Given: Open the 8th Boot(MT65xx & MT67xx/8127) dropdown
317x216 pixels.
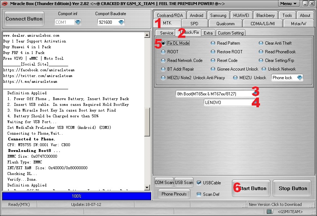Looking at the screenshot, I should click(x=256, y=93).
